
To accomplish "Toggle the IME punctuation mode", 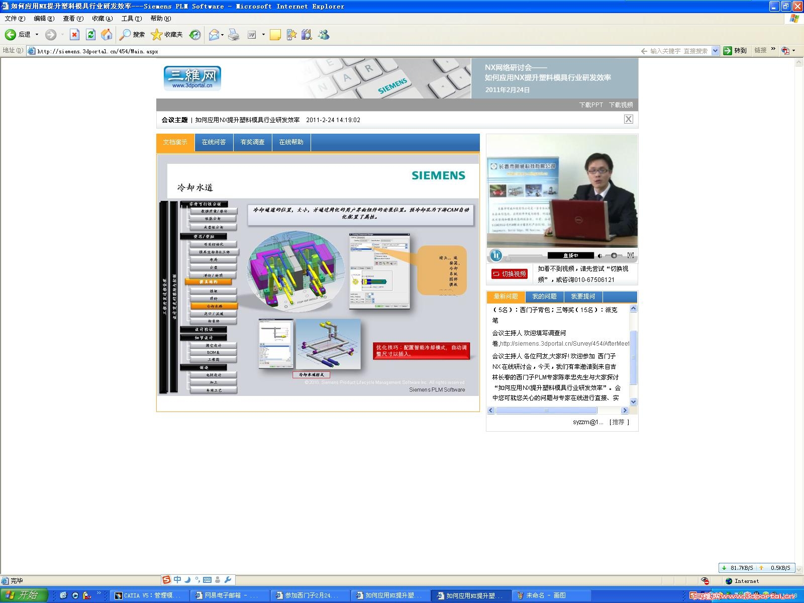I will point(197,580).
